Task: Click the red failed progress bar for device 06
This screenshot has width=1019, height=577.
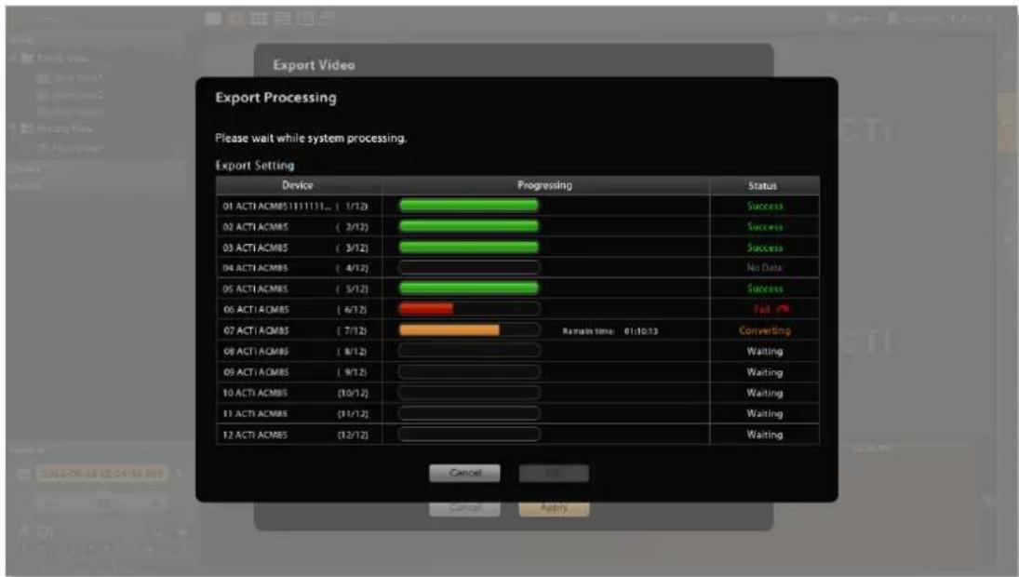Action: pos(426,309)
